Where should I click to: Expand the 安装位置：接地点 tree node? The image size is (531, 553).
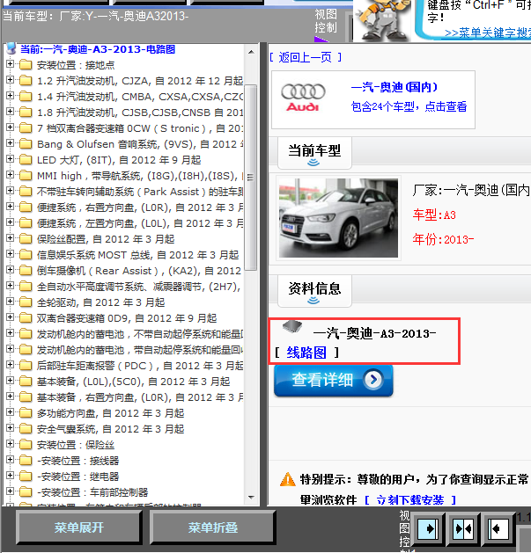(x=10, y=64)
